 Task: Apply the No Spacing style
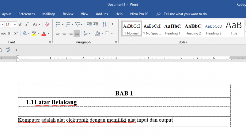[152, 29]
